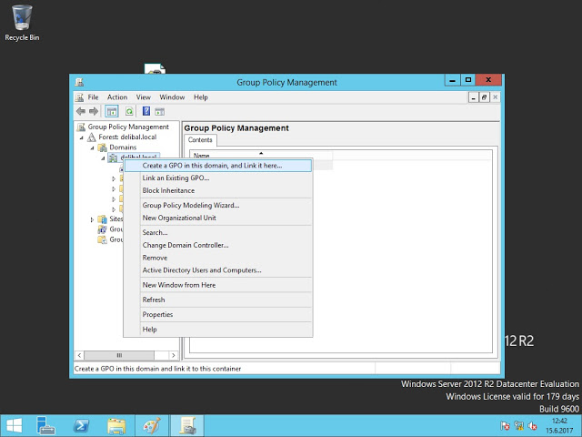582x437 pixels.
Task: Click the Windows Start button
Action: click(14, 425)
